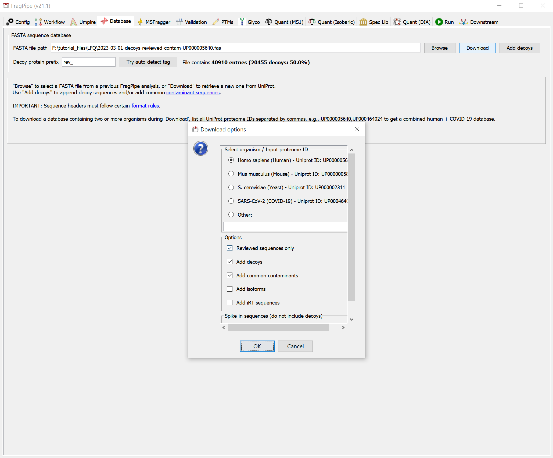This screenshot has width=553, height=458.
Task: Uncheck Reviewed sequences only checkbox
Action: click(x=230, y=248)
